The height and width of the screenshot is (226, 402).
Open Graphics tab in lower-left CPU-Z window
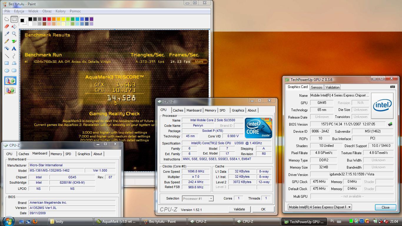coord(84,154)
